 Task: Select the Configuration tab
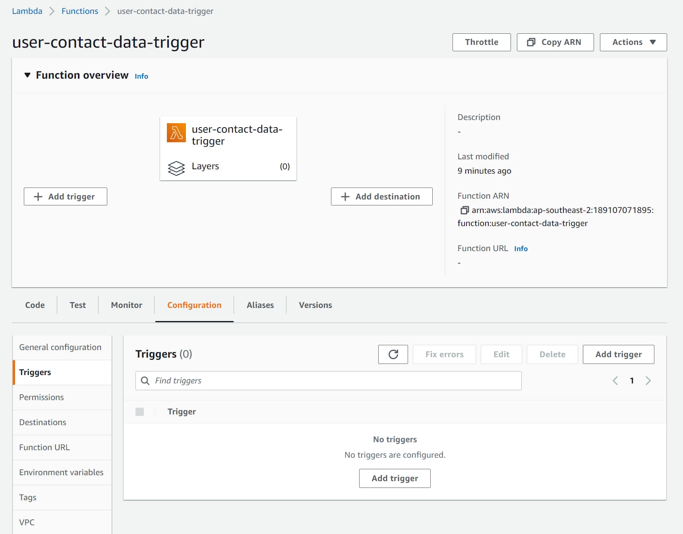(x=194, y=305)
